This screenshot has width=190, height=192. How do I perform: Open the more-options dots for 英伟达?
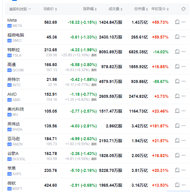tap(183, 126)
